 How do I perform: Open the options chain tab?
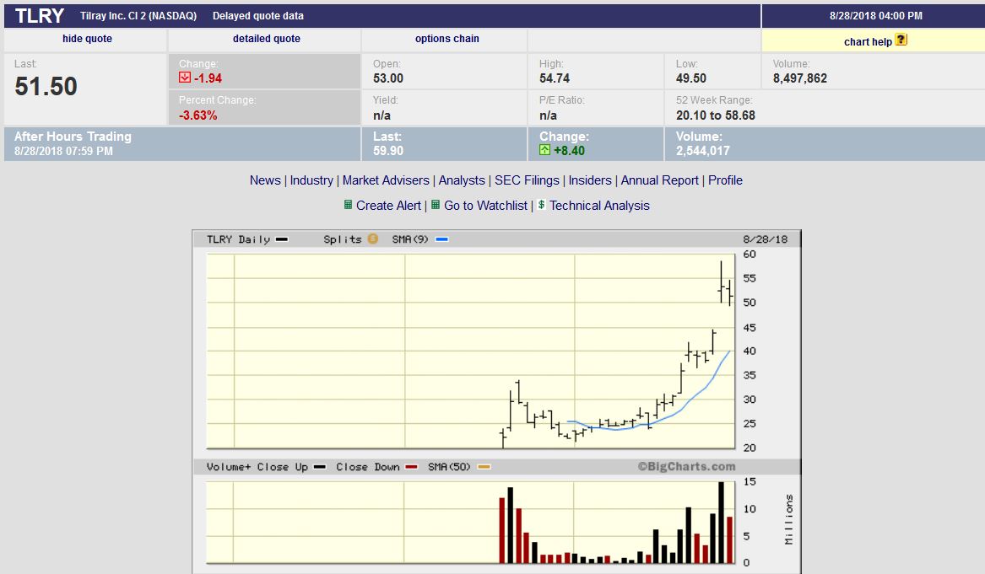point(446,39)
